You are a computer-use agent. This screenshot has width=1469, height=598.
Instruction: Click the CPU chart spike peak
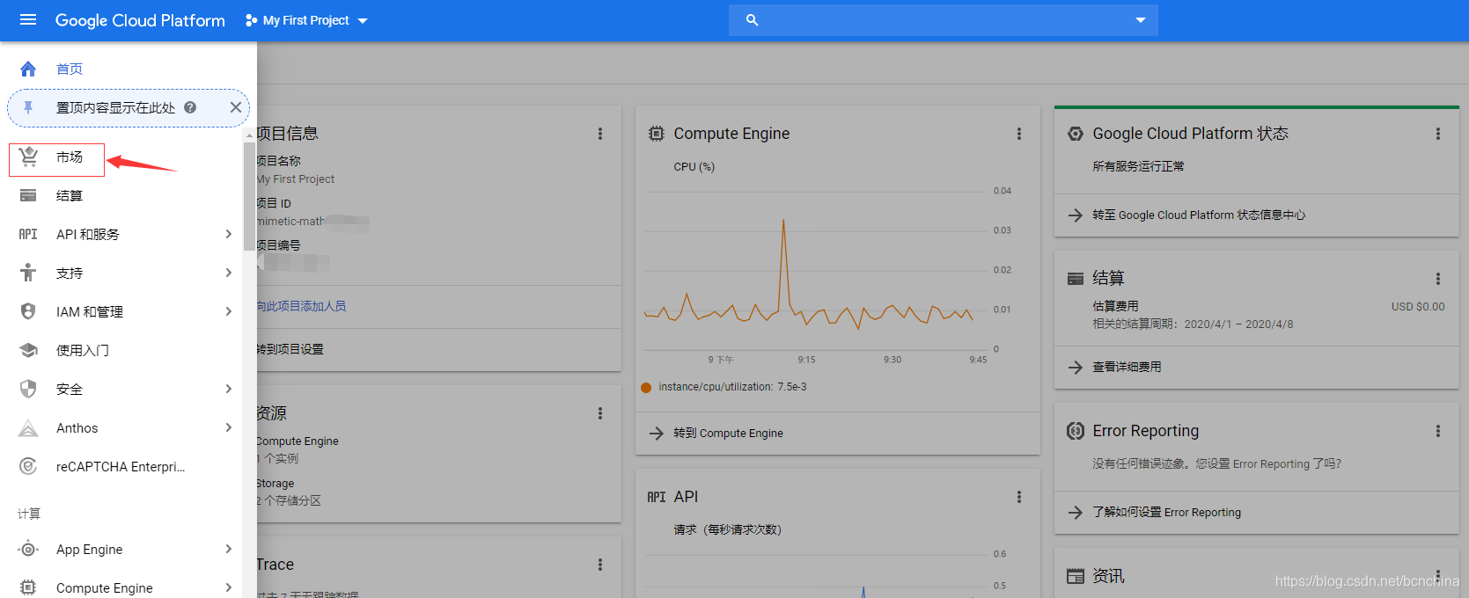(x=783, y=222)
